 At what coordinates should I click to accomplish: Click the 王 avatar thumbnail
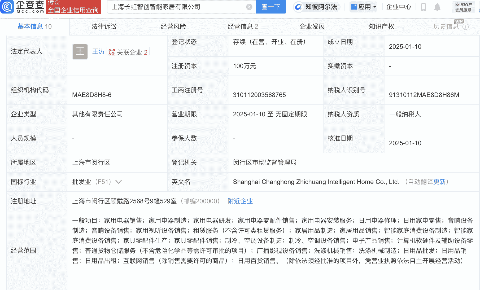[x=80, y=51]
